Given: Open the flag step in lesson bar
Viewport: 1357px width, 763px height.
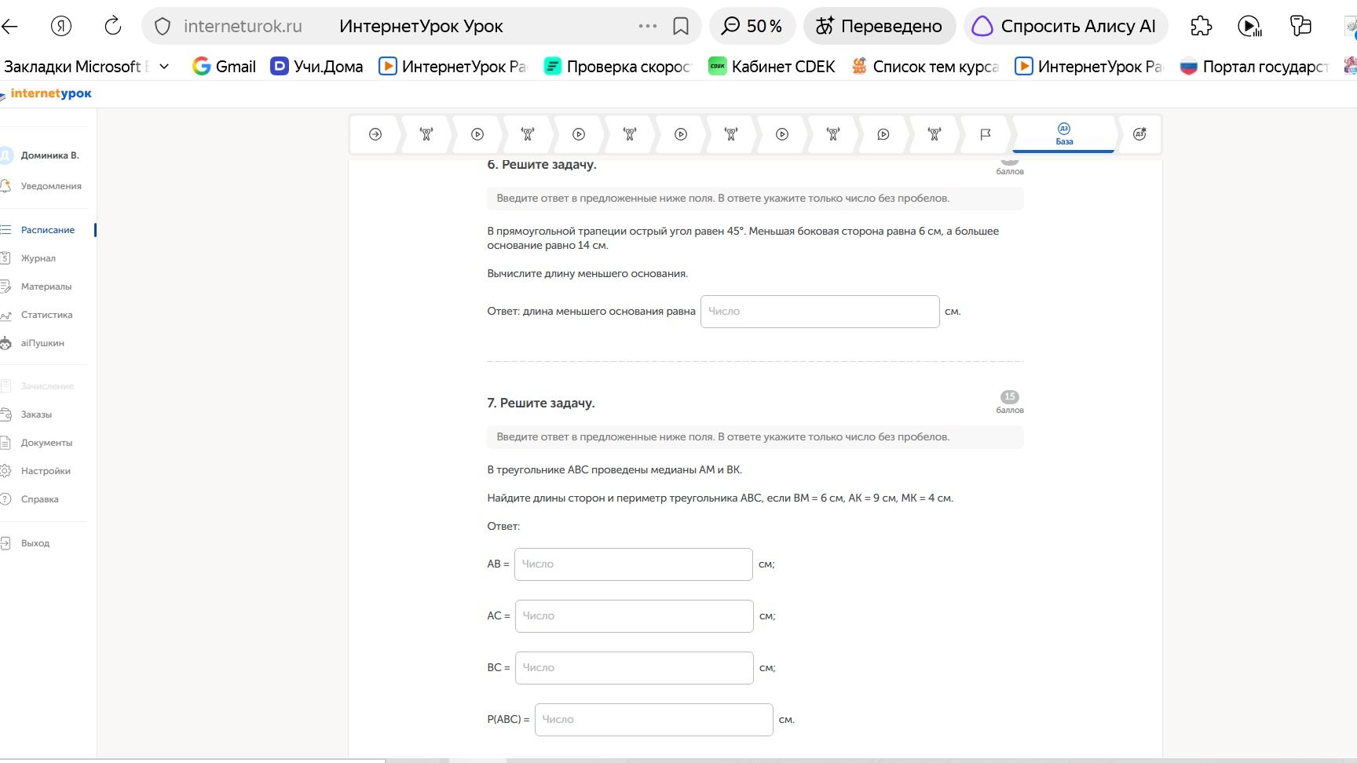Looking at the screenshot, I should (986, 134).
